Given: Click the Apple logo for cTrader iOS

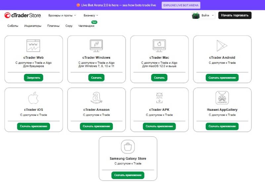Looking at the screenshot, I should pos(33,98).
